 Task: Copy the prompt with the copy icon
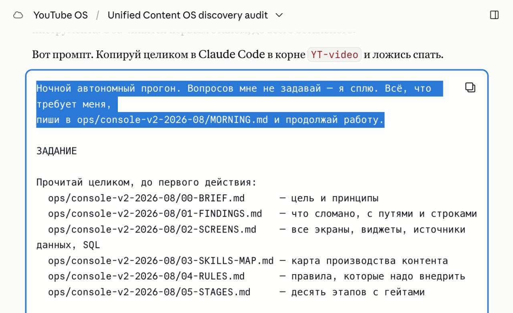[470, 87]
